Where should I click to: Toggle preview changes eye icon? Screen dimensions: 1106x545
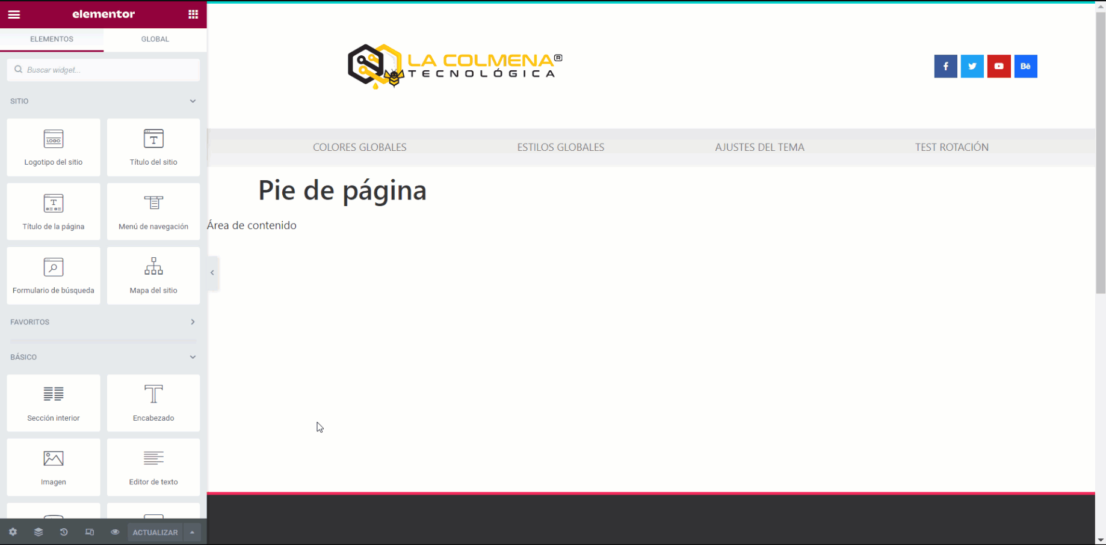(x=115, y=532)
